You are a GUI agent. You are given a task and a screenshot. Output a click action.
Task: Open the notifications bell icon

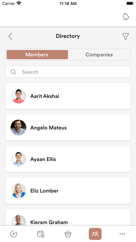point(126,17)
